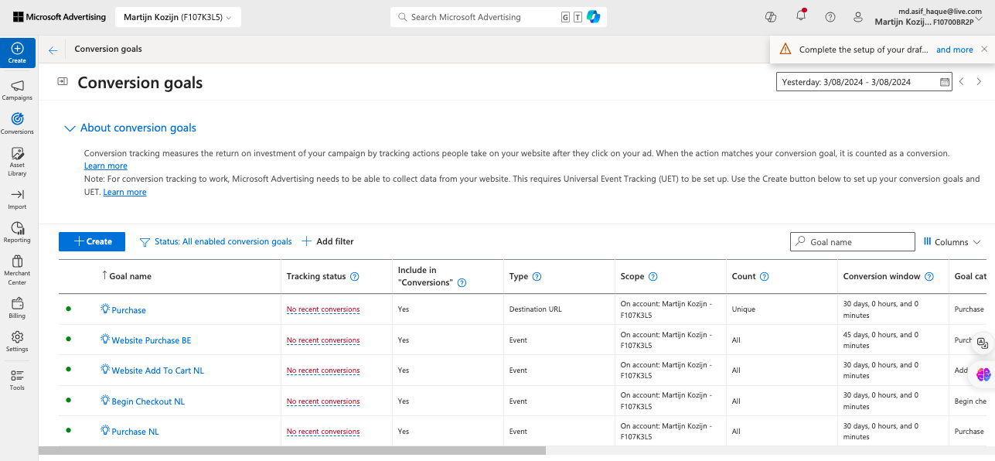Screen dimensions: 995x461
Task: Open the first Learn more link
Action: [106, 166]
